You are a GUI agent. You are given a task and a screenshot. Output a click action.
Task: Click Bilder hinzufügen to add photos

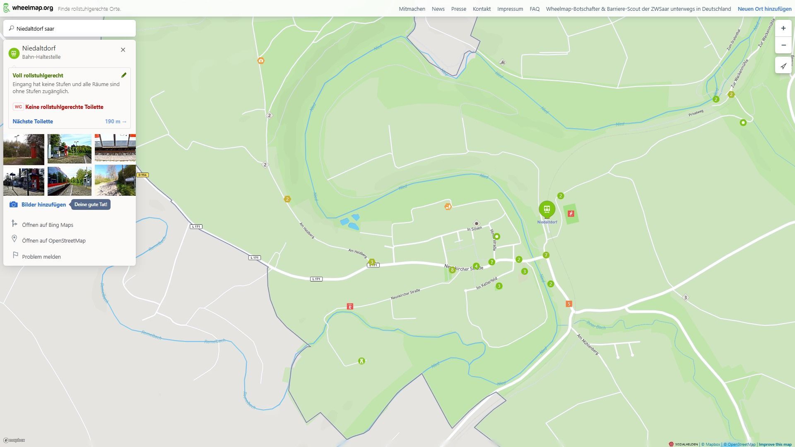tap(43, 204)
